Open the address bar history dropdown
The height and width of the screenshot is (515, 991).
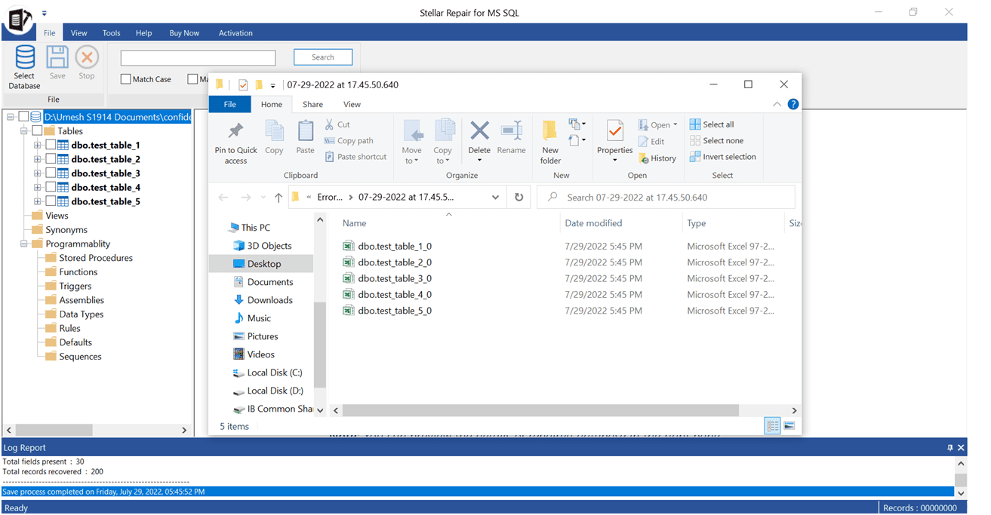[x=495, y=198]
